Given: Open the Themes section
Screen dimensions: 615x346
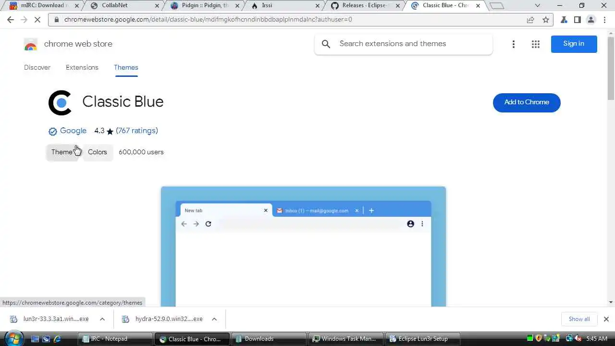Looking at the screenshot, I should (126, 67).
